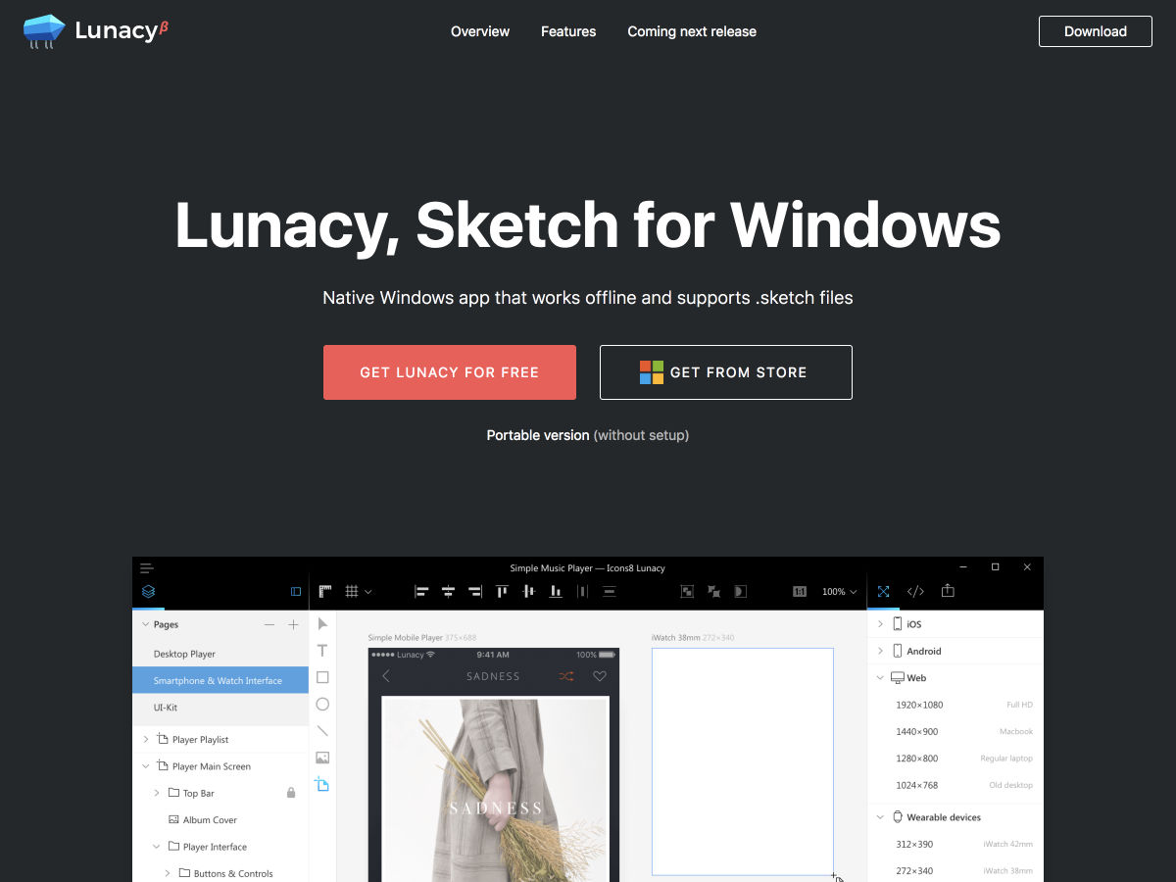This screenshot has height=882, width=1176.
Task: Select the arrow Select tool
Action: (x=322, y=623)
